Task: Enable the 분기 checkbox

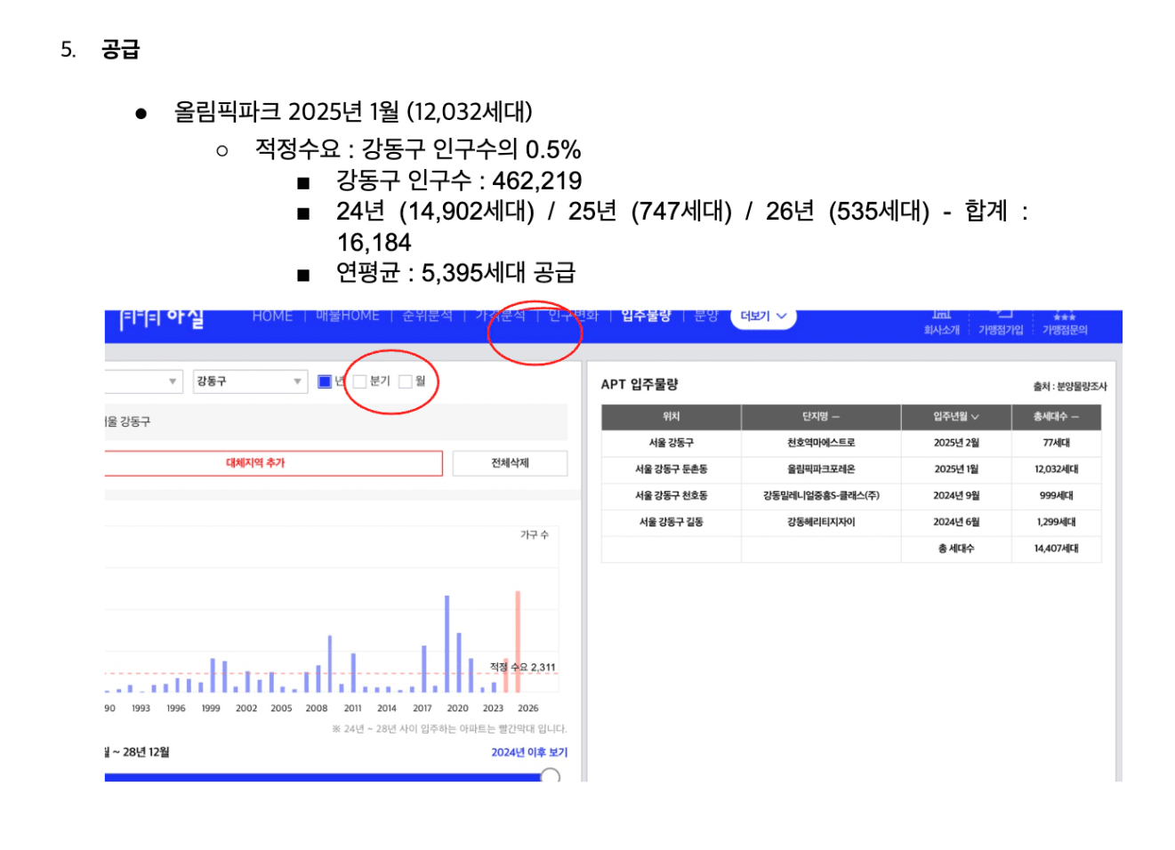Action: click(360, 381)
